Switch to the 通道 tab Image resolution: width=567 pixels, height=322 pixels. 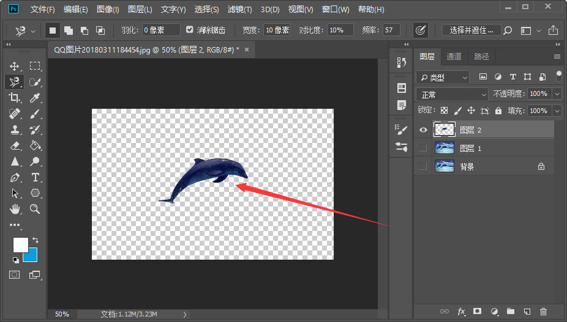click(x=454, y=56)
